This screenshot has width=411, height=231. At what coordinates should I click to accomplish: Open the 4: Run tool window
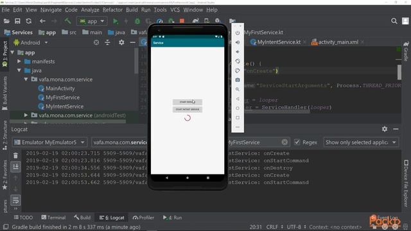(x=173, y=218)
